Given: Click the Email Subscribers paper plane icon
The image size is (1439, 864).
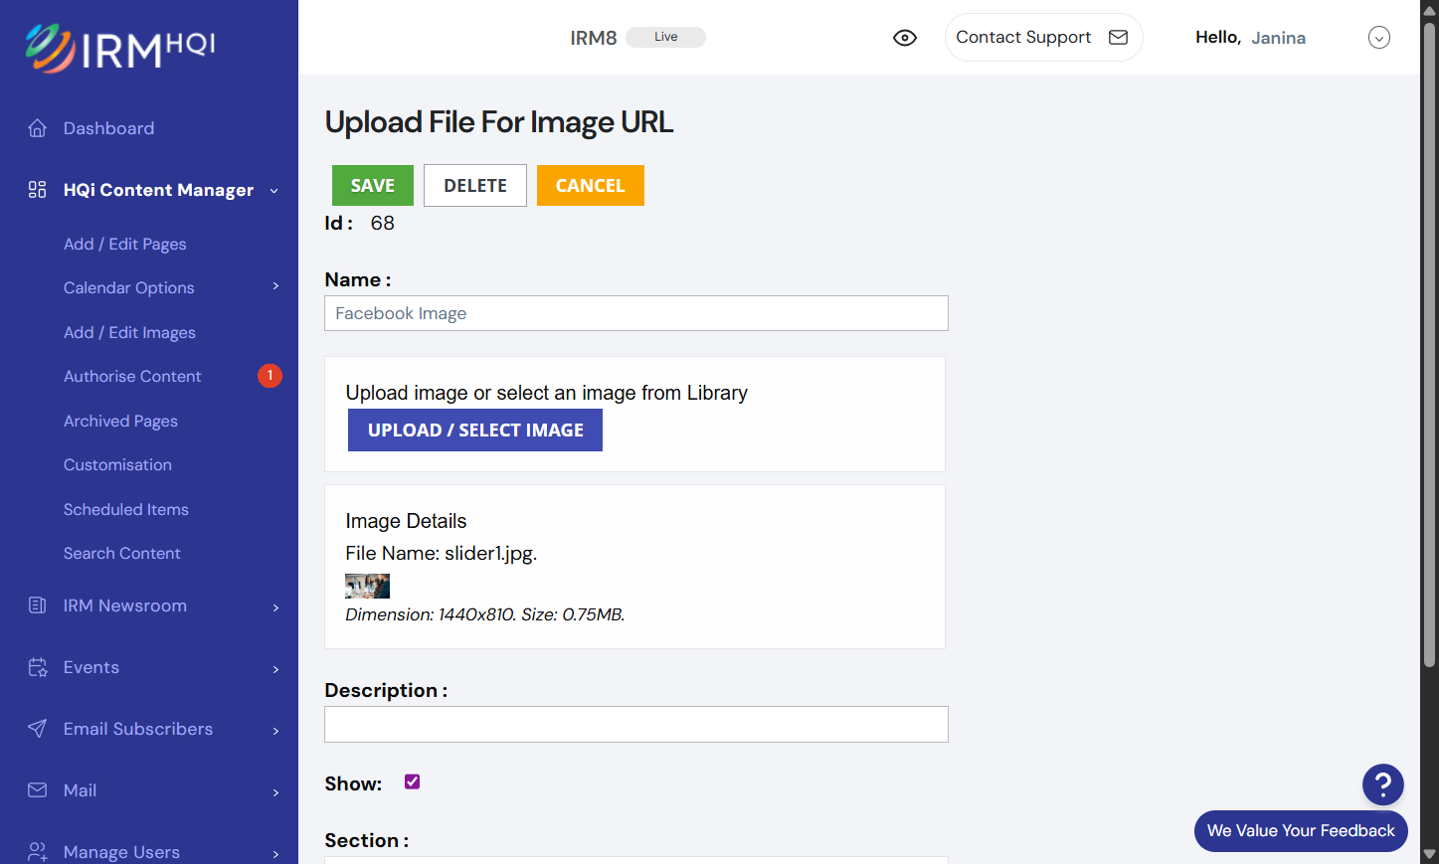Looking at the screenshot, I should pyautogui.click(x=38, y=729).
